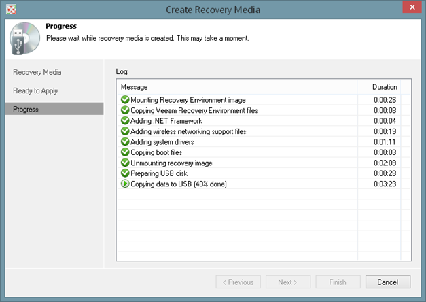The width and height of the screenshot is (426, 302).
Task: Click green check beside Copying boot files
Action: [125, 152]
